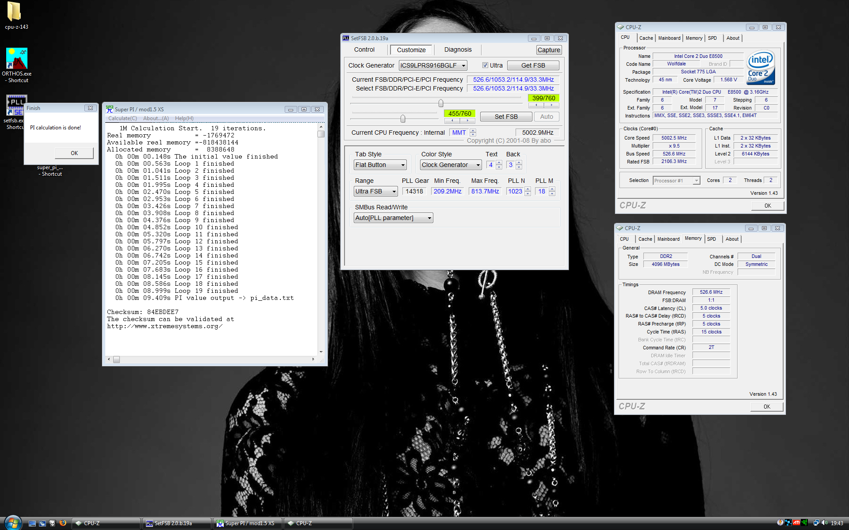The image size is (849, 530).
Task: Click the volume speaker tray icon
Action: pos(824,523)
